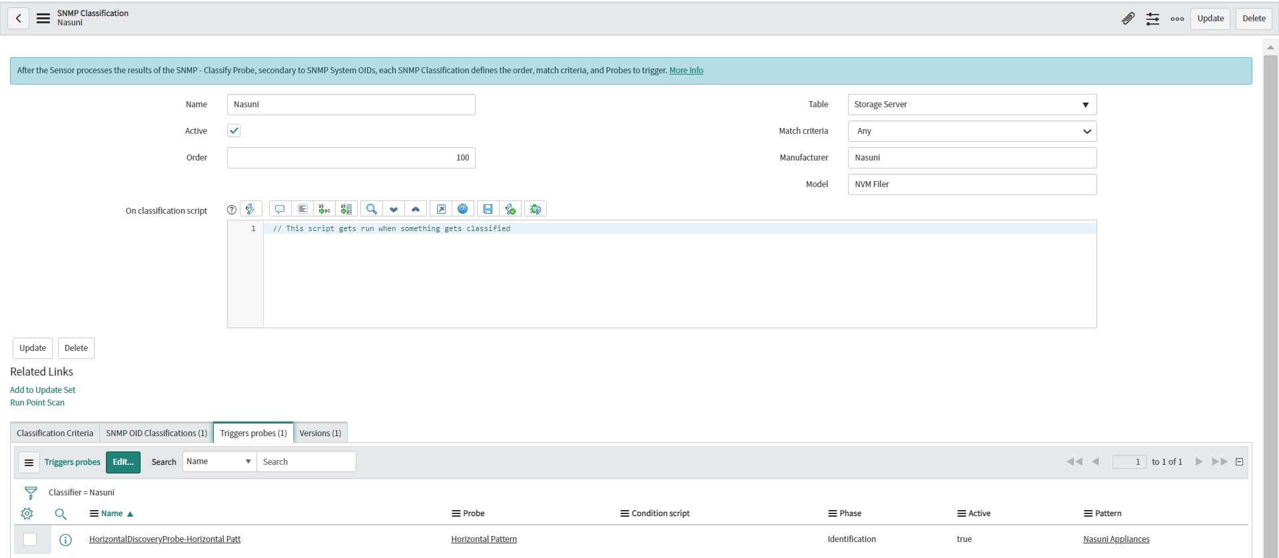This screenshot has height=558, width=1279.
Task: Open the Match criteria dropdown
Action: tap(972, 131)
